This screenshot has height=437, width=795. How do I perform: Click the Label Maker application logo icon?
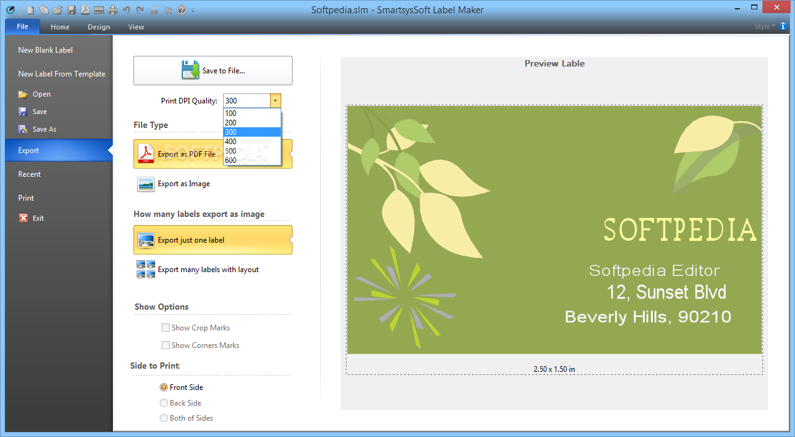(x=10, y=9)
